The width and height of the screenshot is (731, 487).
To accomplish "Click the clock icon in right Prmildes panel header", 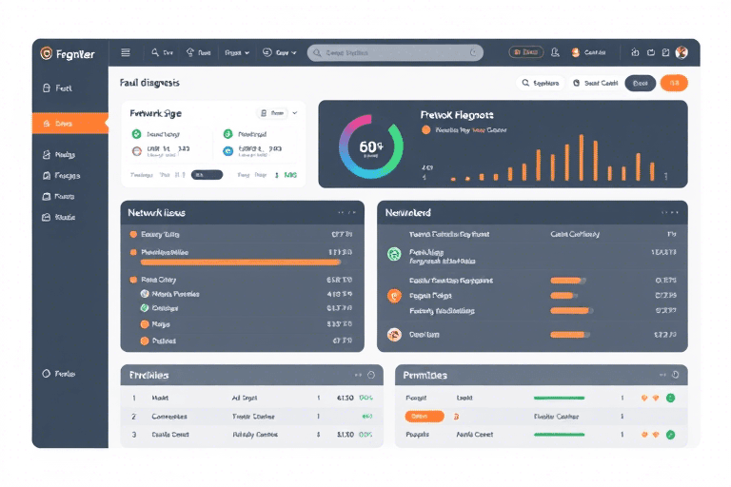I will [676, 375].
